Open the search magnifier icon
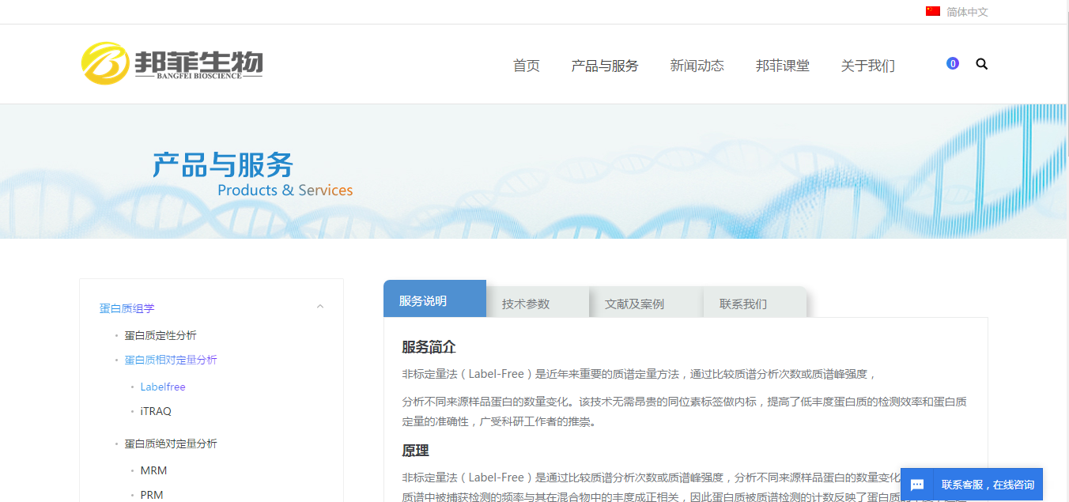1069x502 pixels. coord(981,64)
